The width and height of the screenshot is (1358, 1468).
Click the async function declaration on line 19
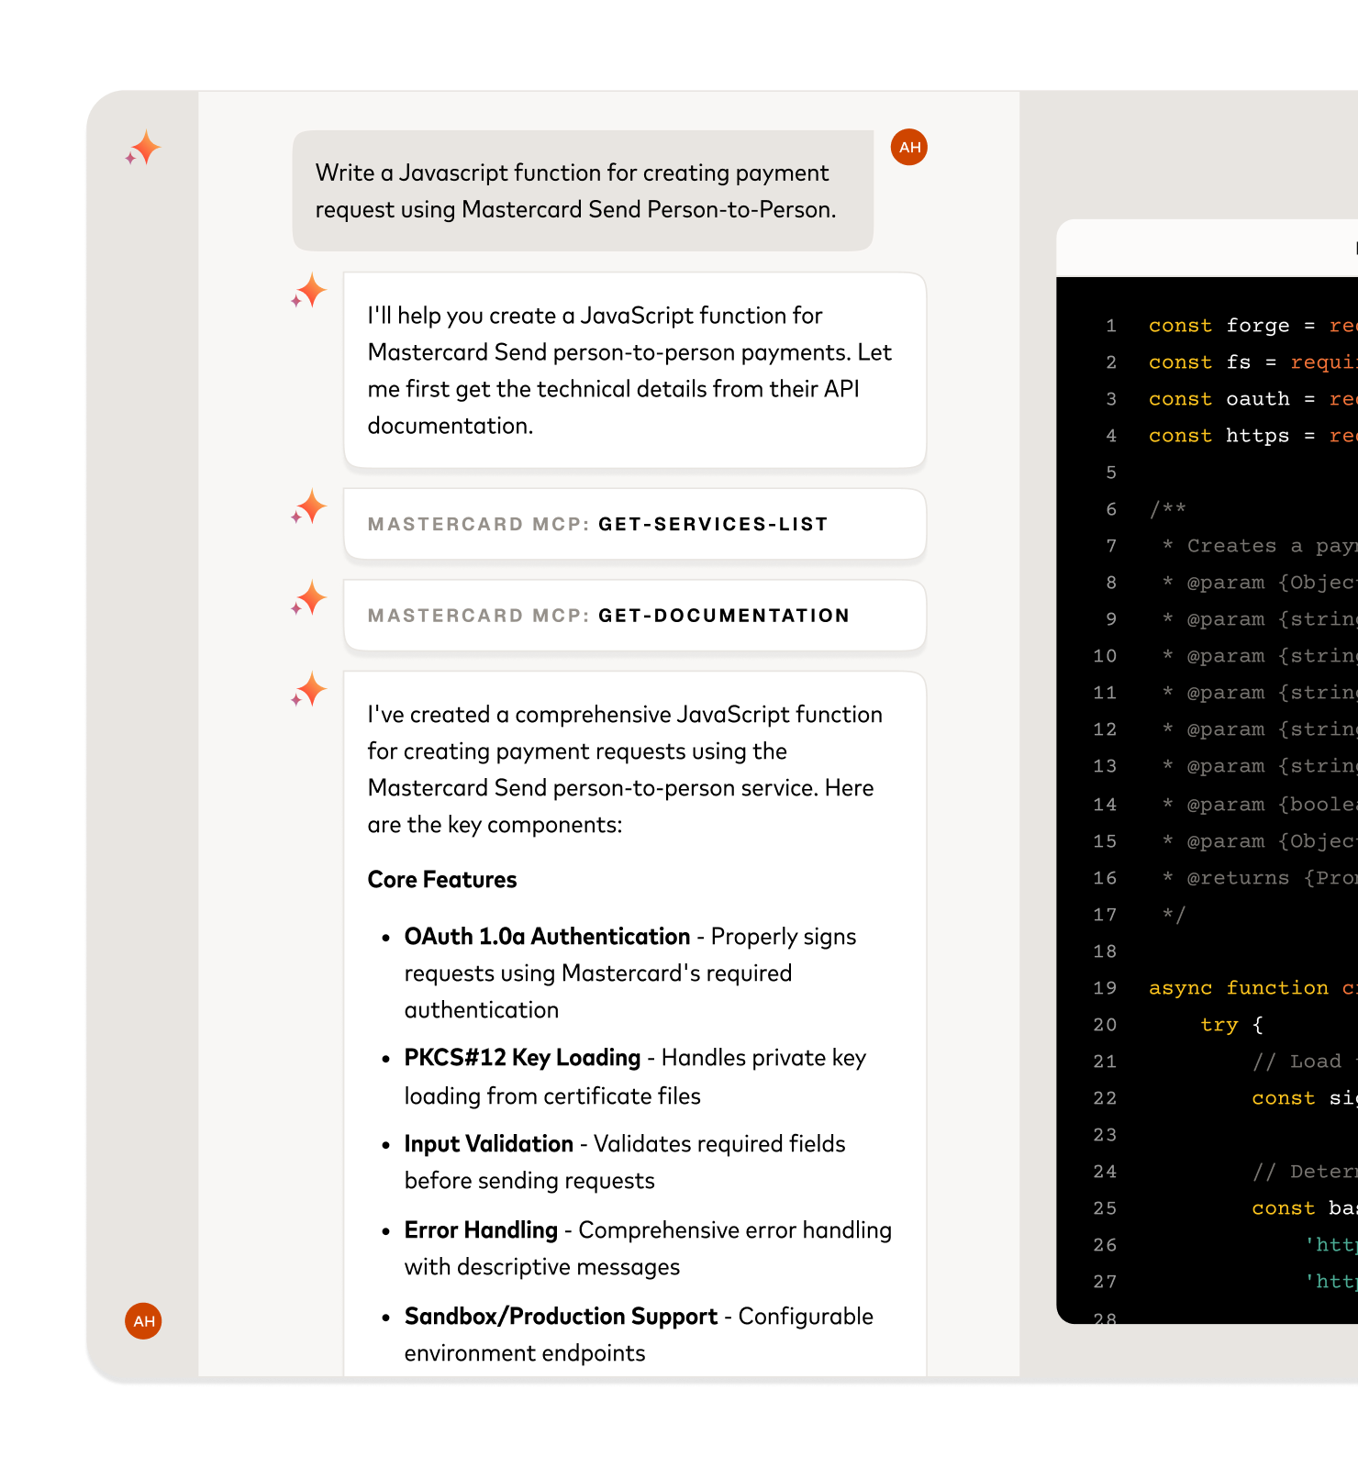coord(1238,988)
